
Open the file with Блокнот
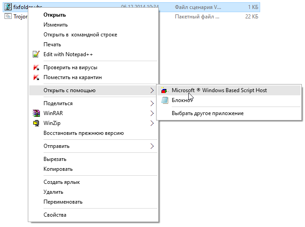[229, 100]
